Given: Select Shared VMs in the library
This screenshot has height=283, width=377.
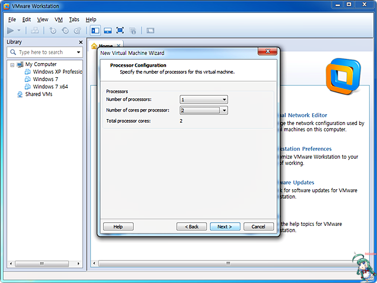Looking at the screenshot, I should (39, 94).
